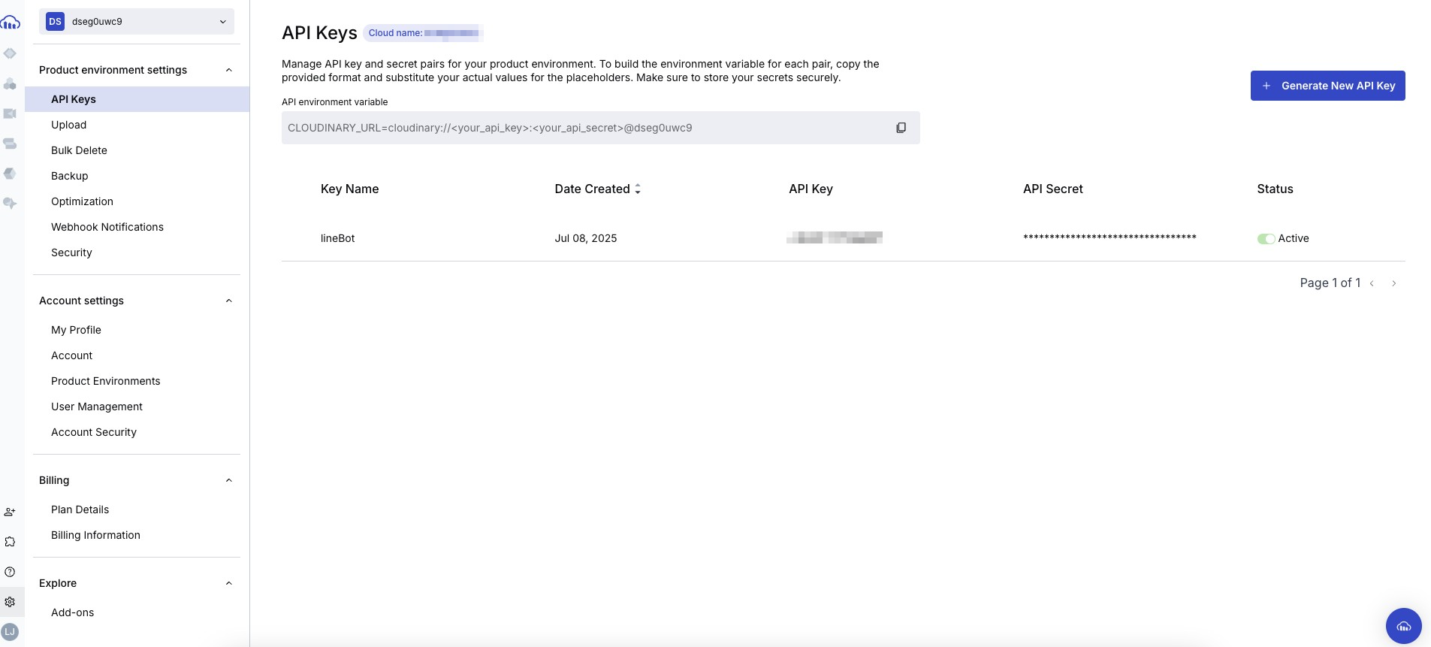Click the CLOUDINARY_URL environment variable field

(x=600, y=128)
